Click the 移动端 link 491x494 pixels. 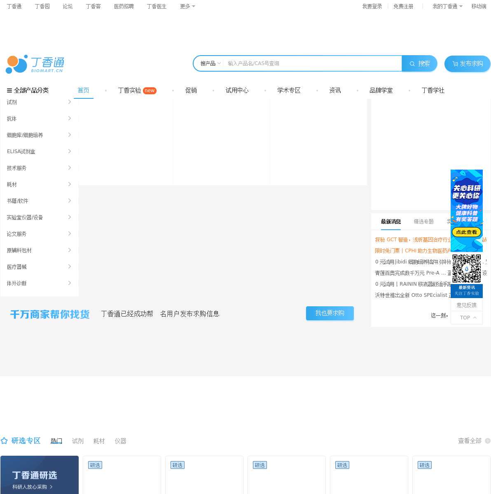479,6
